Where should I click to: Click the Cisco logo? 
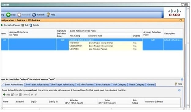(174, 13)
